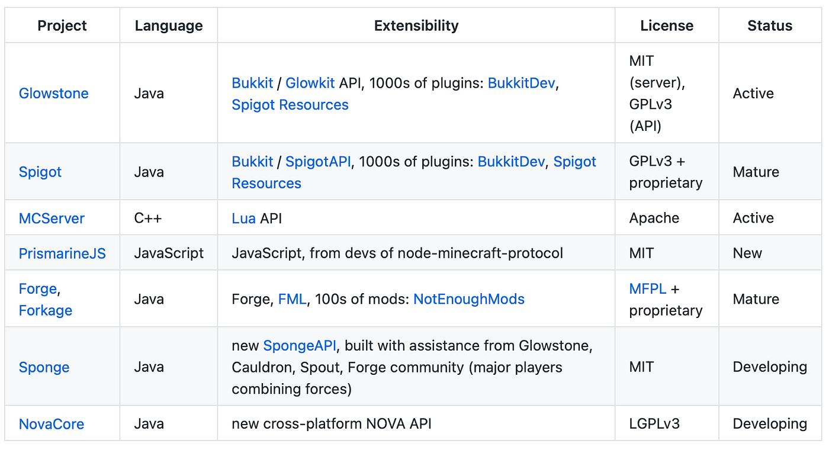The height and width of the screenshot is (453, 829).
Task: Click the Forge project link
Action: click(38, 289)
